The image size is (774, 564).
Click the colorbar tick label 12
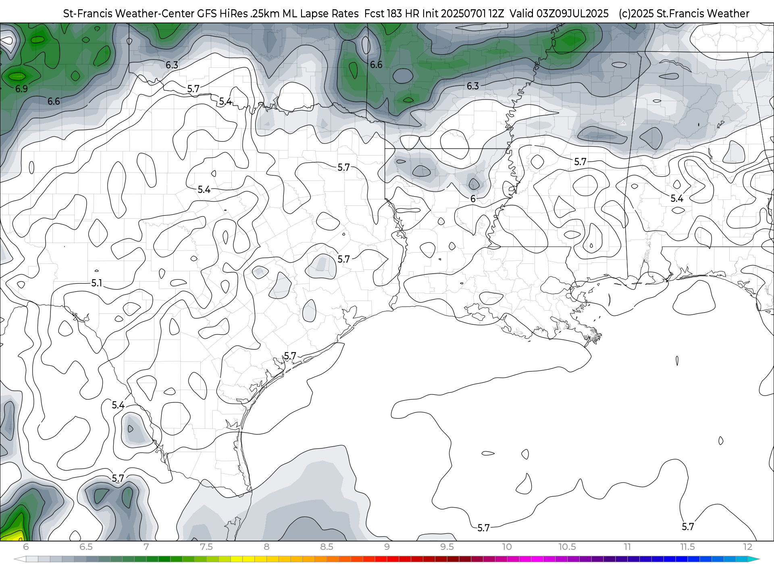click(748, 547)
